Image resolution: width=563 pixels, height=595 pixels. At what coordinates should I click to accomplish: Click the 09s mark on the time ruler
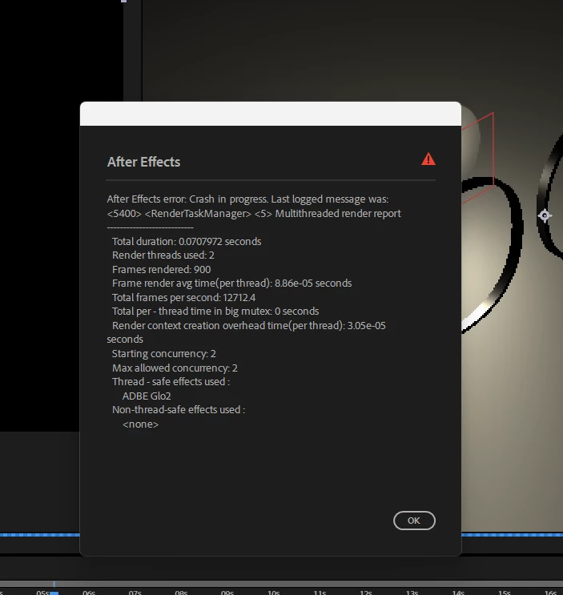tap(227, 593)
